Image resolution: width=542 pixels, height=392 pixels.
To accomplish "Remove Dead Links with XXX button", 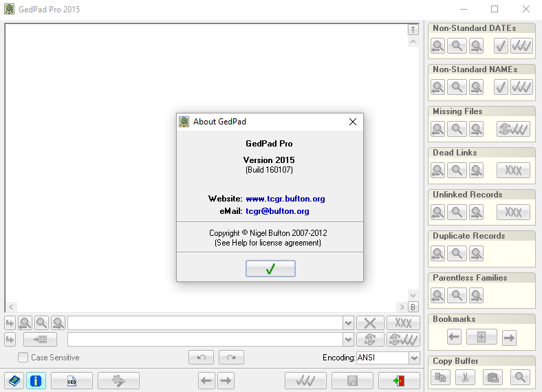I will (x=513, y=171).
